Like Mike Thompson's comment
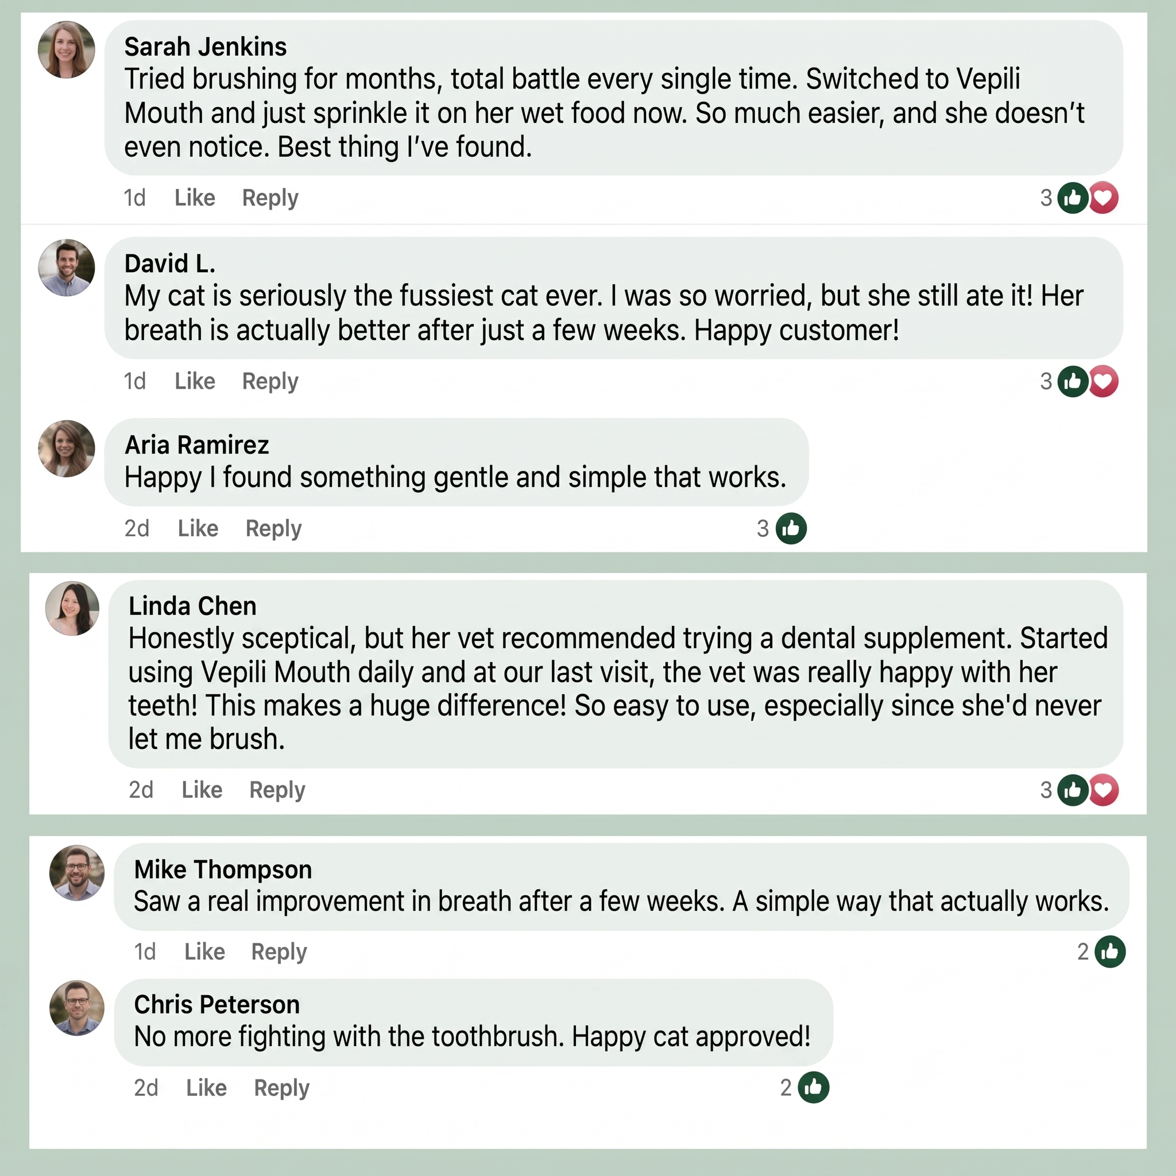Screen dimensions: 1176x1176 point(204,951)
